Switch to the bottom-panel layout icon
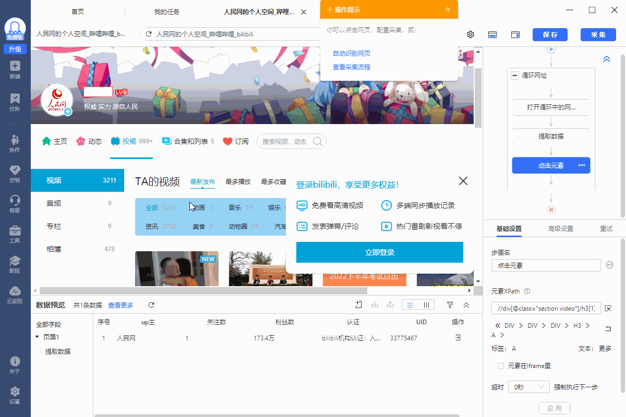 tap(492, 34)
